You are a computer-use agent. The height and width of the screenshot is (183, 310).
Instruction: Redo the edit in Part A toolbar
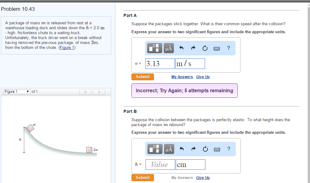[x=193, y=48]
